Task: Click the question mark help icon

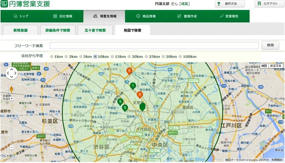Action: pyautogui.click(x=219, y=4)
